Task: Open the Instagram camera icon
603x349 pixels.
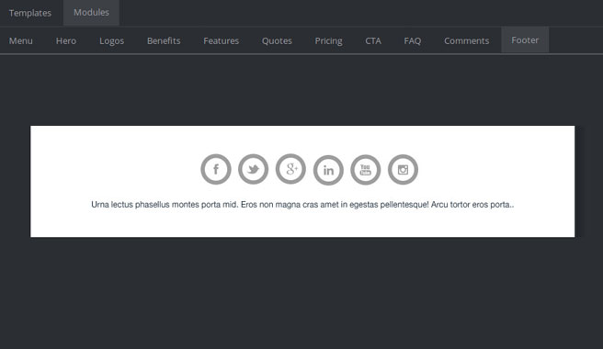Action: tap(403, 170)
